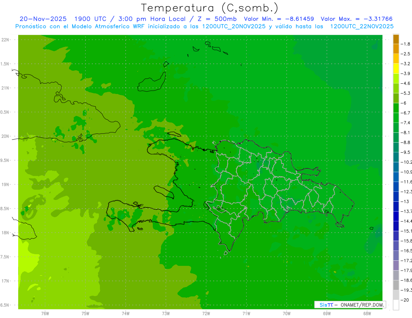
Task: Select the white swatch at colorbar bottom
Action: click(396, 305)
